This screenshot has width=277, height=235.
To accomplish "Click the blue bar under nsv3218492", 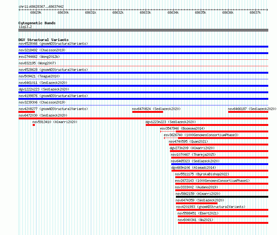I will [143, 53].
